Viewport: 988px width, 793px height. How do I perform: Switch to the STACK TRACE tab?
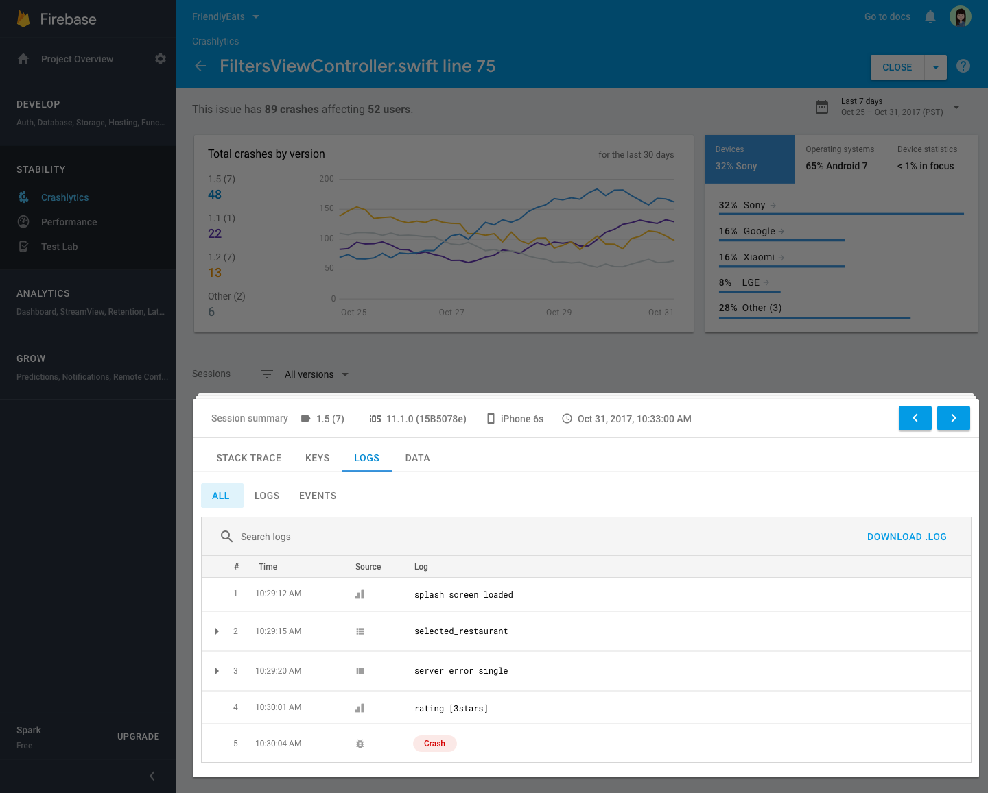[248, 458]
